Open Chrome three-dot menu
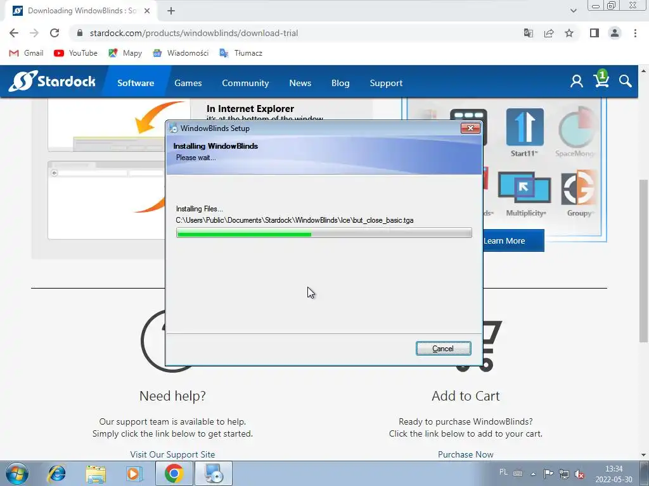 pos(635,33)
